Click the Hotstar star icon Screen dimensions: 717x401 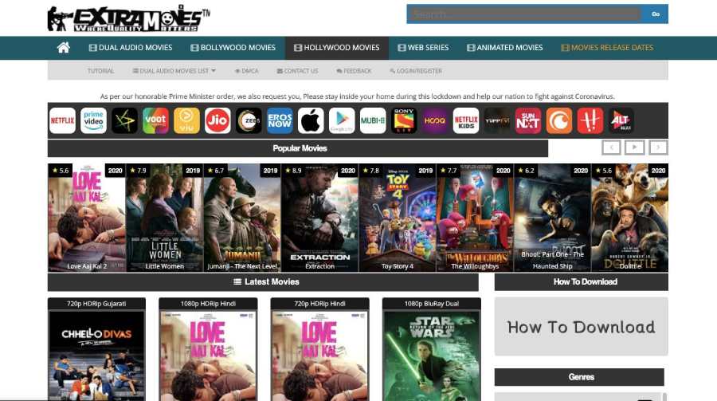[124, 121]
